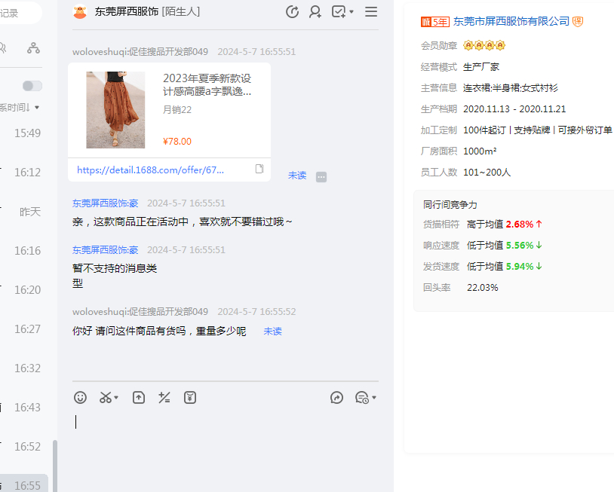Click the yuan payment order icon
Image resolution: width=614 pixels, height=492 pixels.
click(190, 398)
